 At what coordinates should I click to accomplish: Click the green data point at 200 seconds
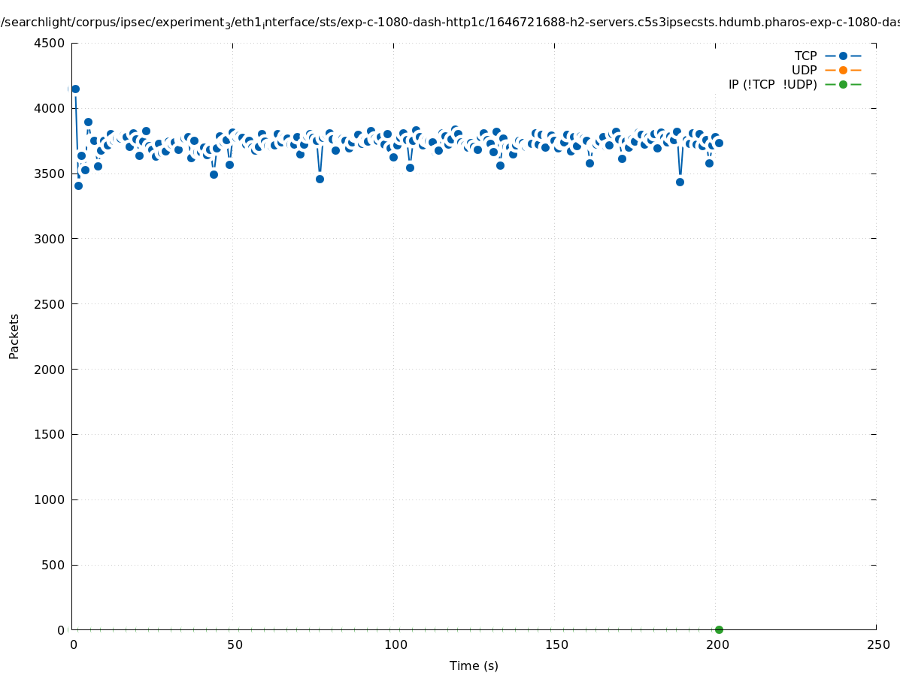[x=719, y=629]
